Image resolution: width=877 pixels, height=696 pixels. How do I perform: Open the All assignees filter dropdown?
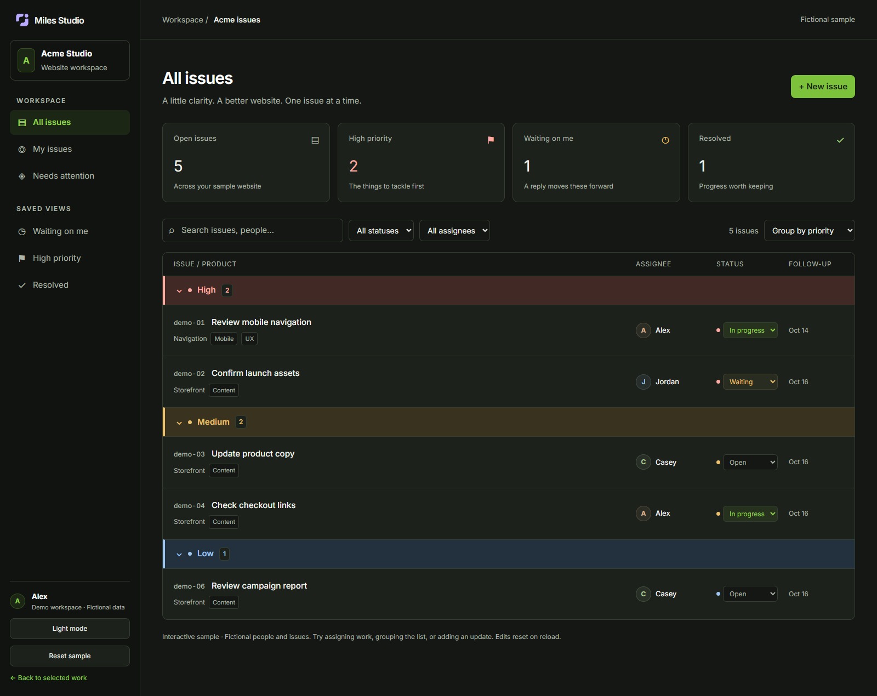(x=454, y=231)
